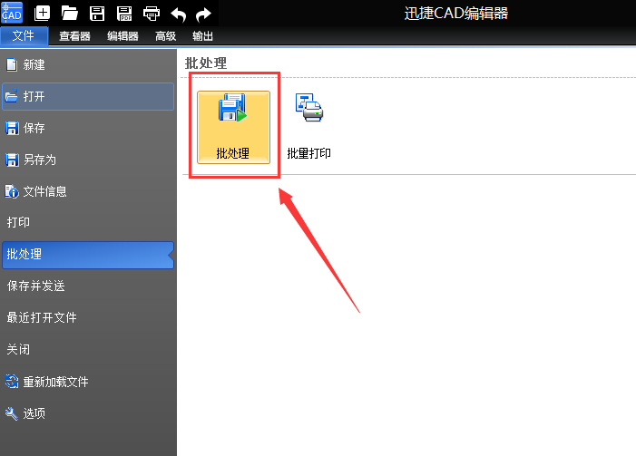Click the undo arrow icon

tap(179, 13)
